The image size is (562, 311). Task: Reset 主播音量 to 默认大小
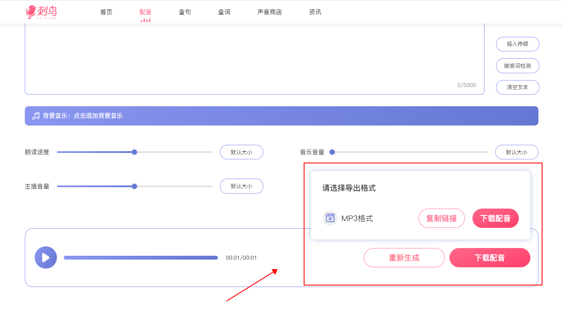click(x=241, y=186)
